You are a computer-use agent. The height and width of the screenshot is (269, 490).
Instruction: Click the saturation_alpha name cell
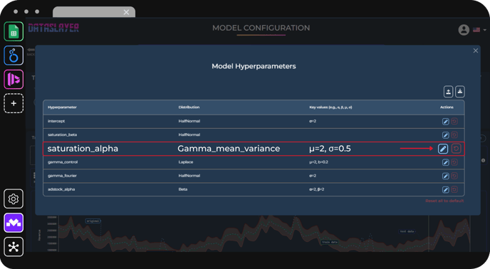pos(83,149)
